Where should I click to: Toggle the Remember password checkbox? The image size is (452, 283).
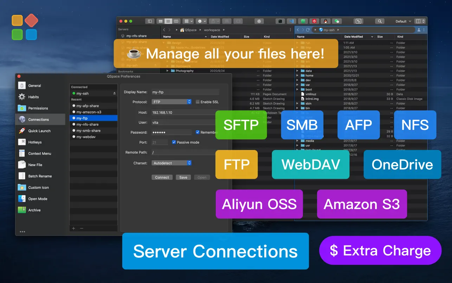tap(198, 132)
